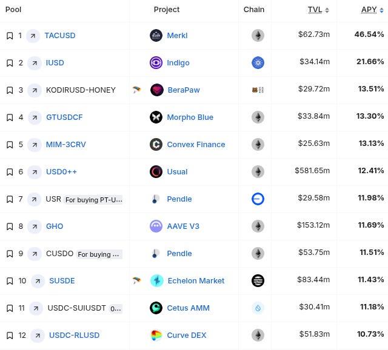388x350 pixels.
Task: Click the airdrop parachute icon beside BeraPaw
Action: (136, 90)
